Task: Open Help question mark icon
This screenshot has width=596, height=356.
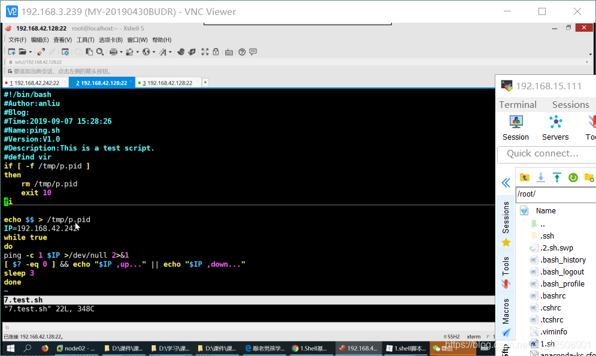Action: coord(242,52)
